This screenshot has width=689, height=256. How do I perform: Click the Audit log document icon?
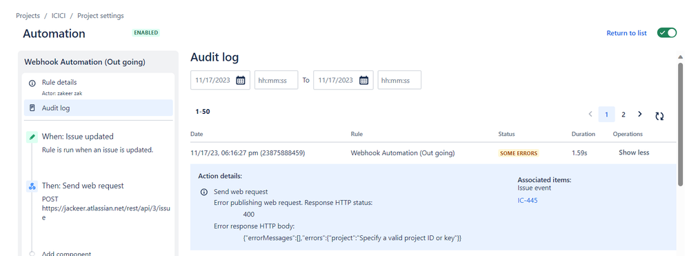pos(32,108)
